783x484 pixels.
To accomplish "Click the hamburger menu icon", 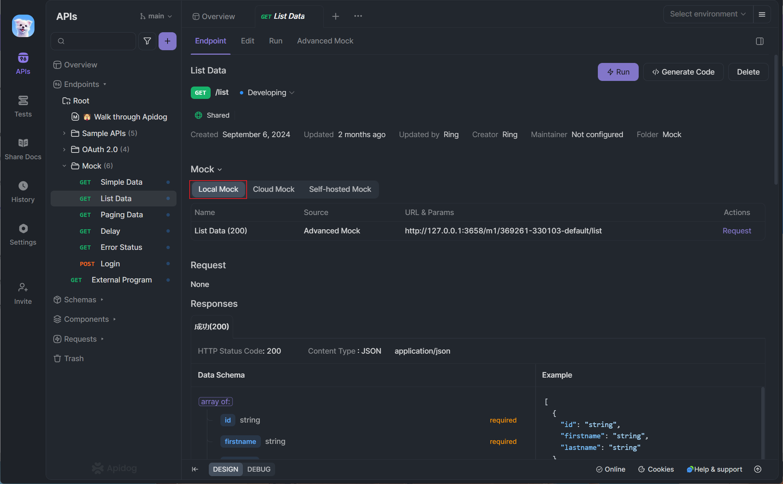I will click(x=762, y=14).
